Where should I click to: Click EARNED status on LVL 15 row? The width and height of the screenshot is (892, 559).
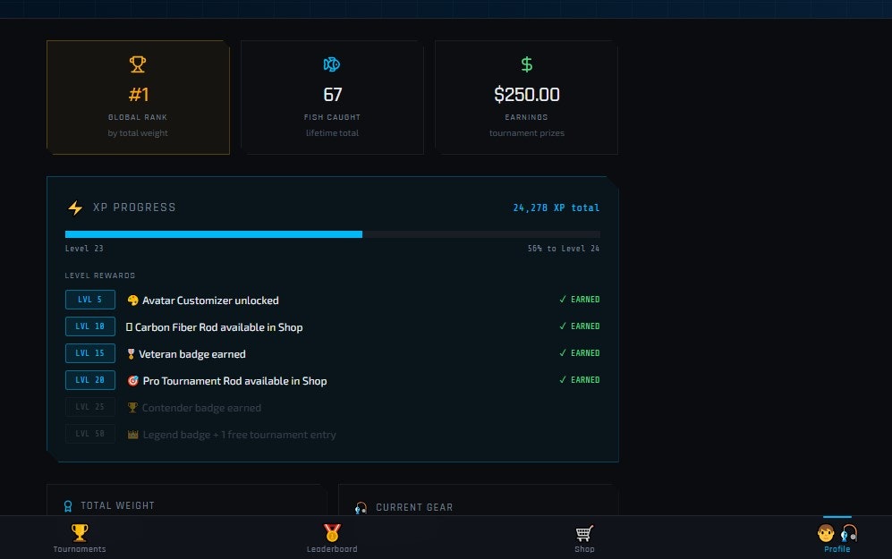pyautogui.click(x=579, y=352)
